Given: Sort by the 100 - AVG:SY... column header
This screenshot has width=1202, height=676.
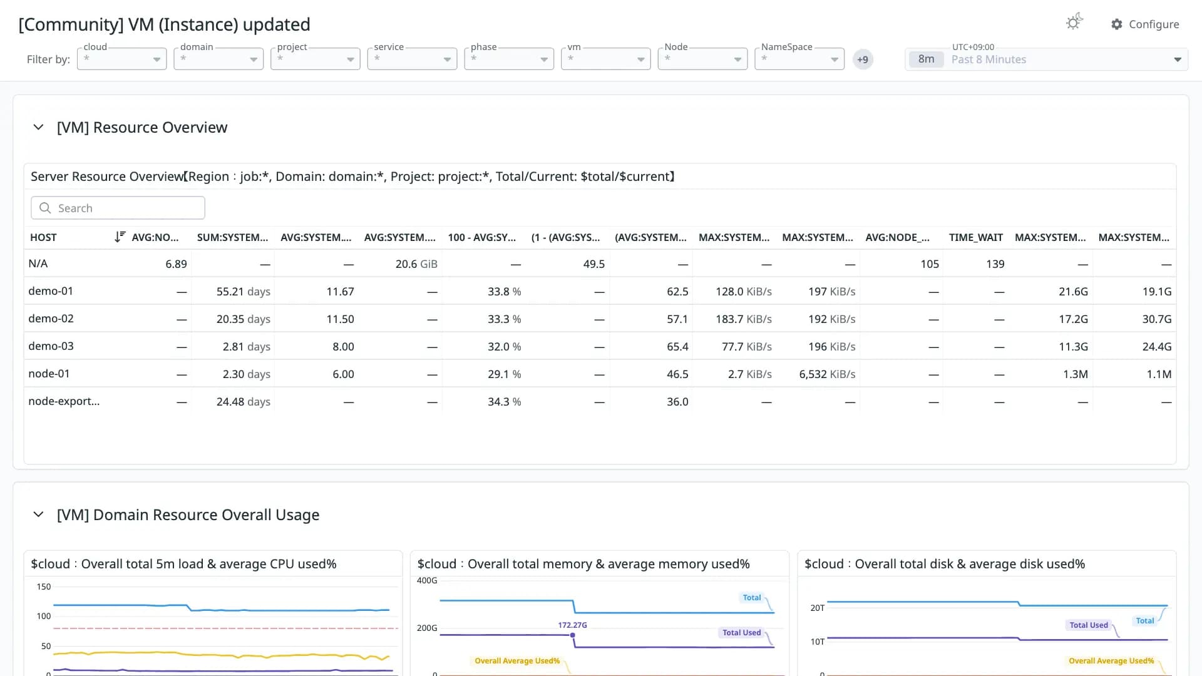Looking at the screenshot, I should pyautogui.click(x=482, y=237).
